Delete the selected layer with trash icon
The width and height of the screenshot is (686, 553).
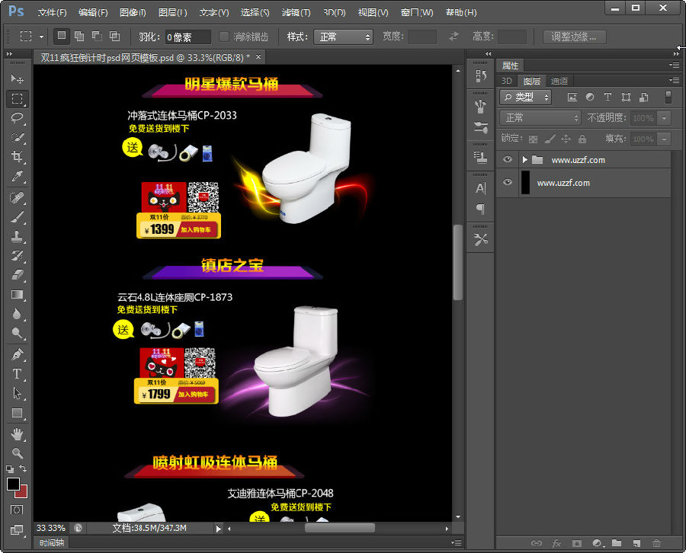pos(657,543)
